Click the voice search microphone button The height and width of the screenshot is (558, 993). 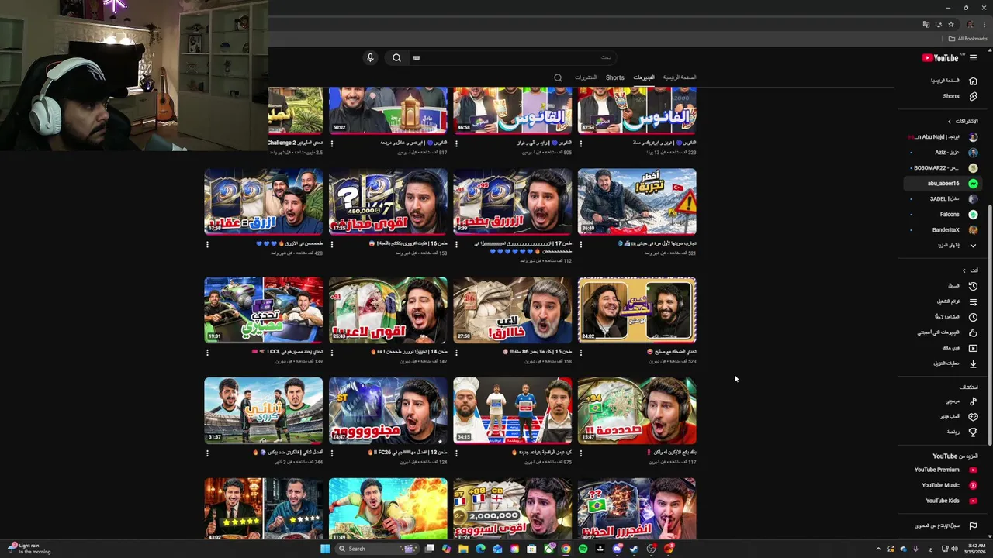370,58
